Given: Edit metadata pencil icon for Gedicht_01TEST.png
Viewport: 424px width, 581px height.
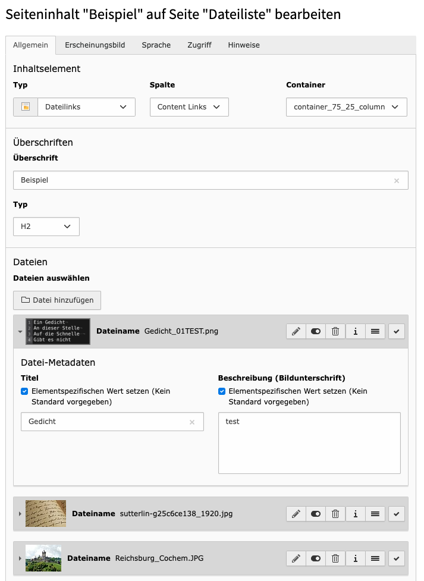Looking at the screenshot, I should pos(296,331).
